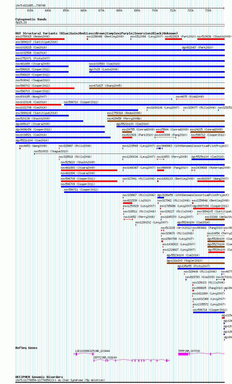Click nsv513208 (Arlt2011) label
The height and width of the screenshot is (384, 232).
(176, 228)
